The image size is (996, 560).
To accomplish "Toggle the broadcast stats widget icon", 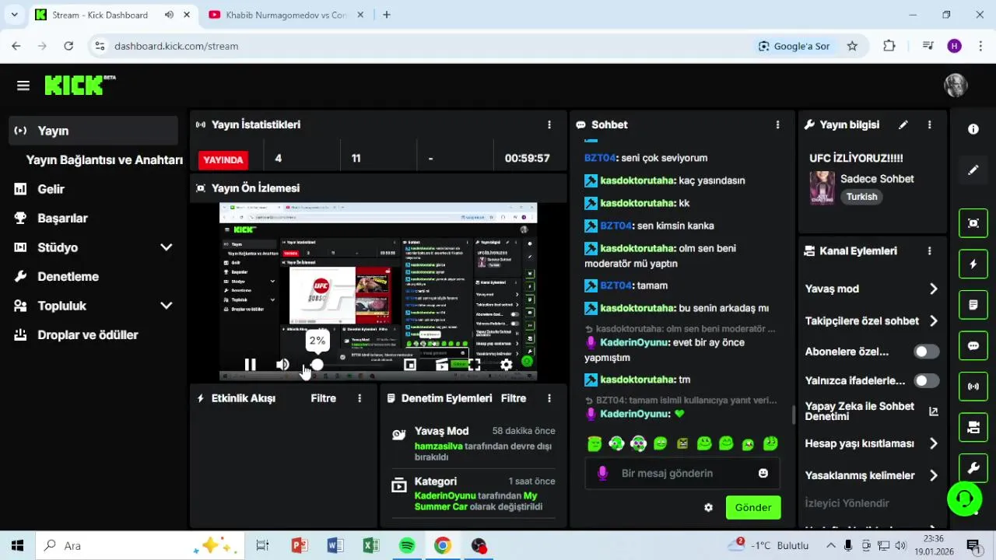I will tap(973, 386).
